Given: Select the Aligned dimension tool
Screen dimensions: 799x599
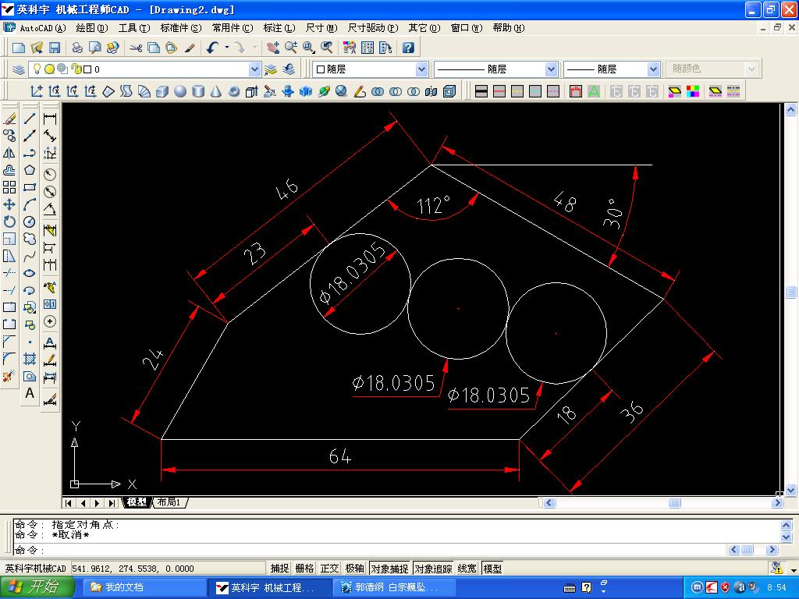Looking at the screenshot, I should tap(50, 136).
